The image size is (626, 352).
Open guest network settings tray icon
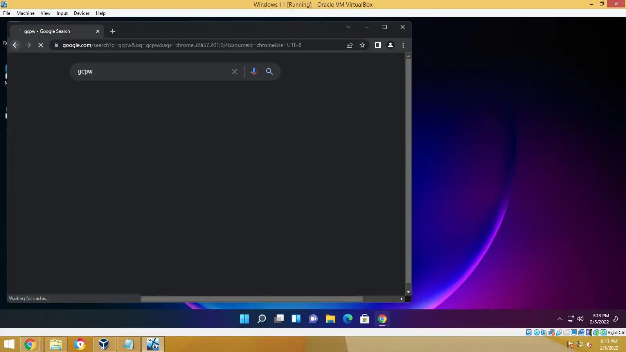pyautogui.click(x=571, y=319)
